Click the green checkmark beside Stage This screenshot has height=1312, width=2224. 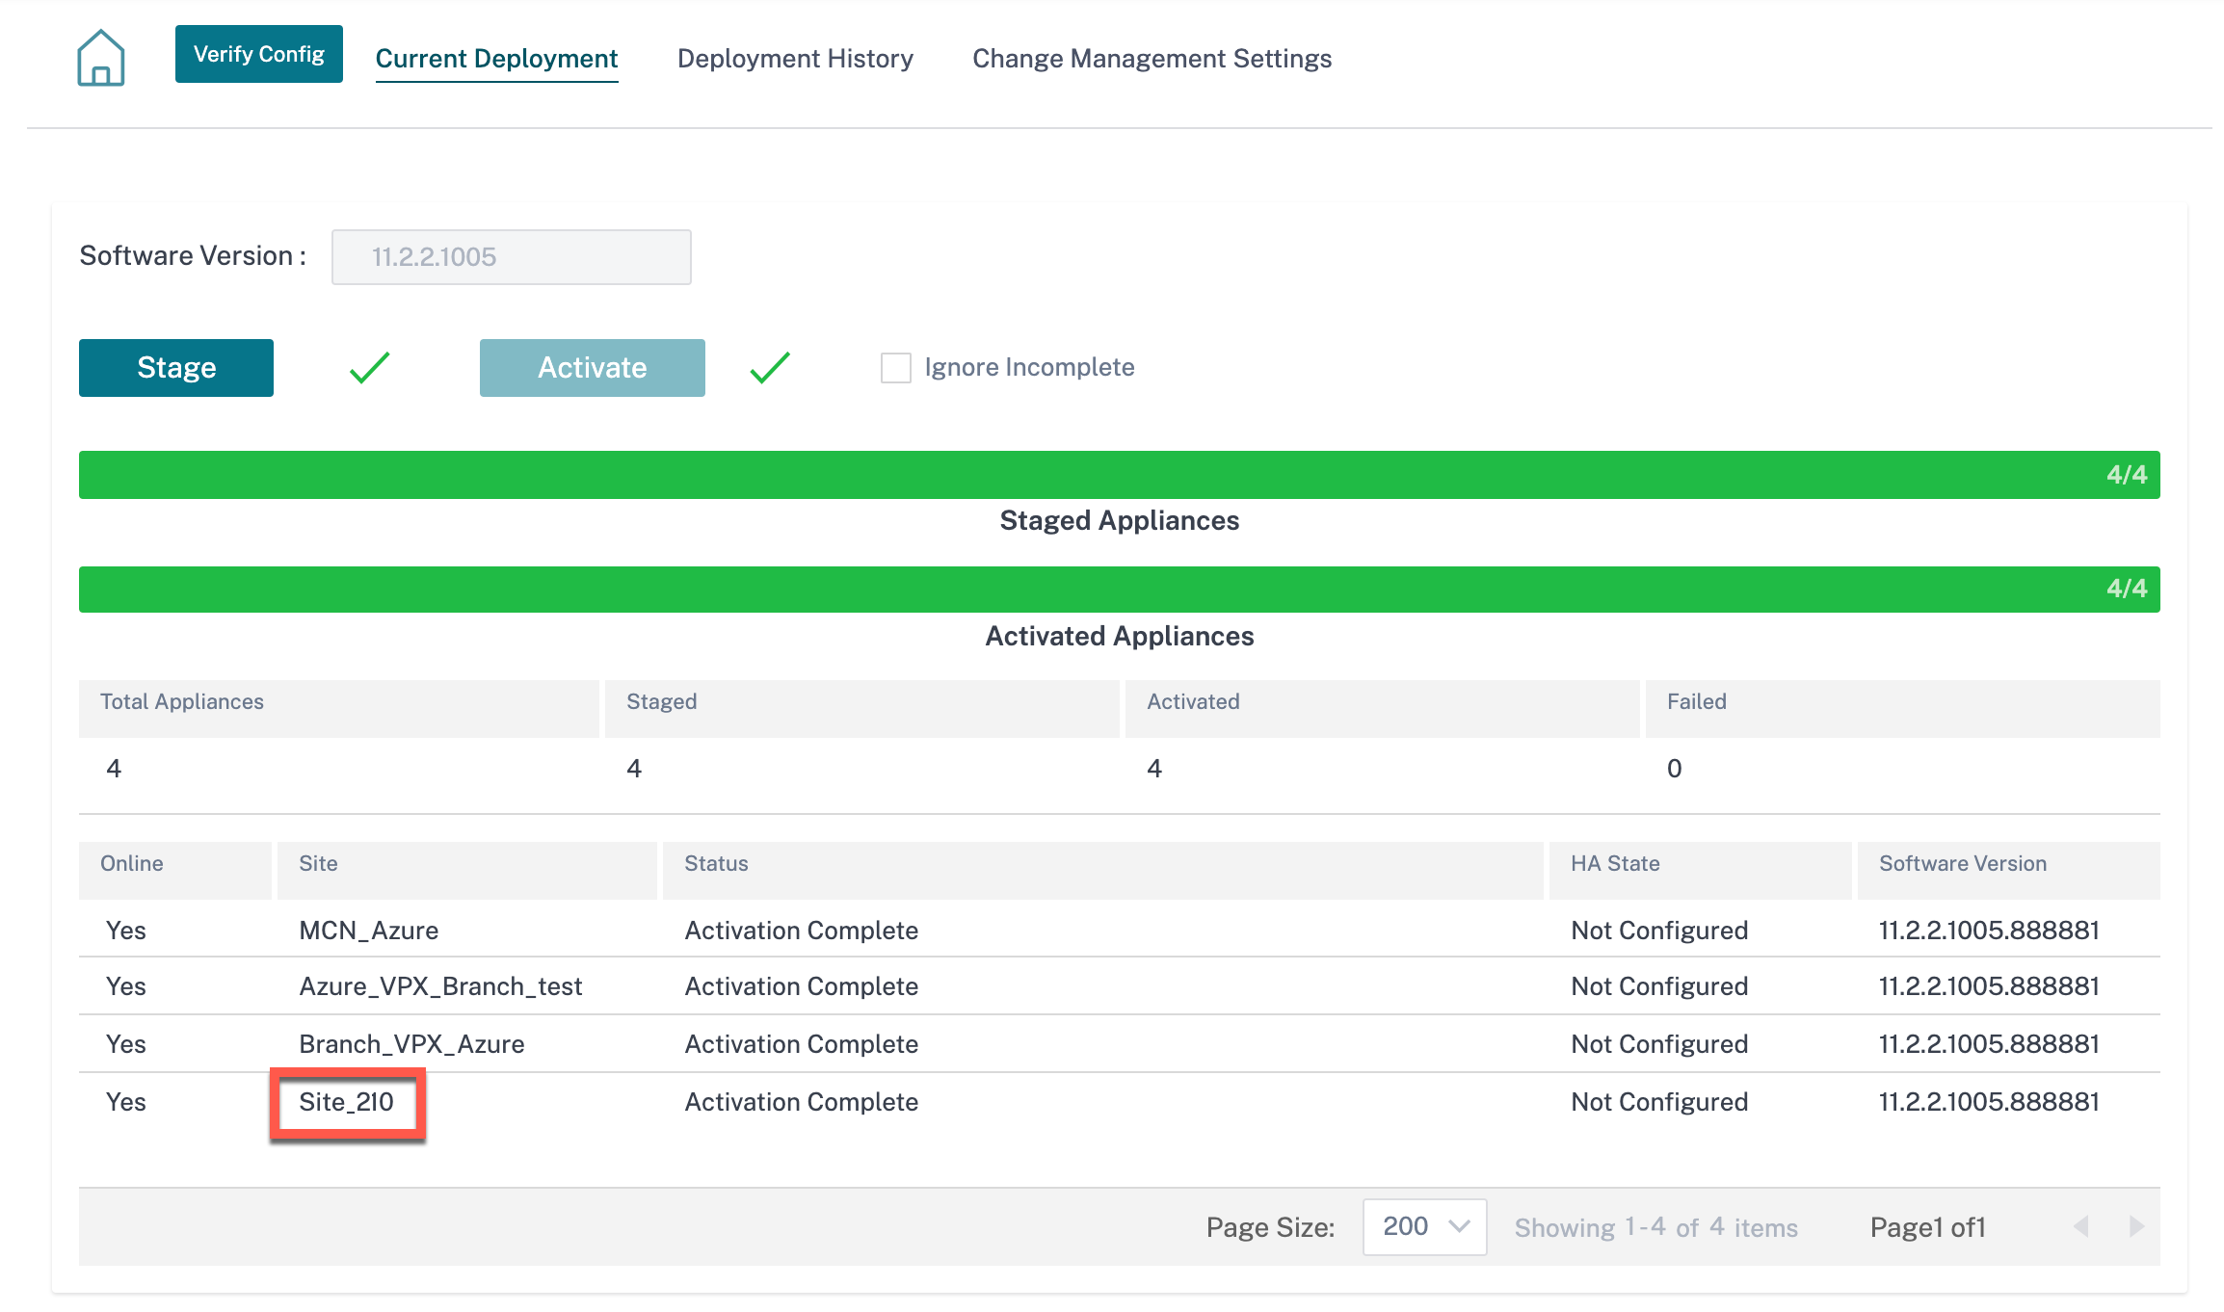(x=369, y=367)
